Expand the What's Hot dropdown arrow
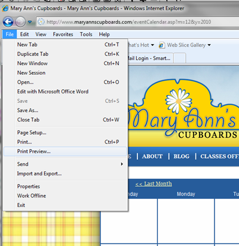The image size is (239, 246). [x=152, y=45]
